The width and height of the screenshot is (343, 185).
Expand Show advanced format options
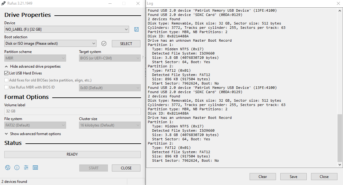pos(33,134)
